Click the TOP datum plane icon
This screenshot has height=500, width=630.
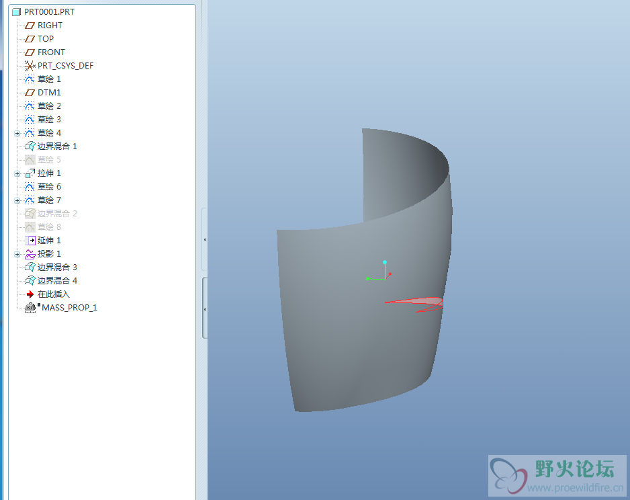pyautogui.click(x=30, y=38)
